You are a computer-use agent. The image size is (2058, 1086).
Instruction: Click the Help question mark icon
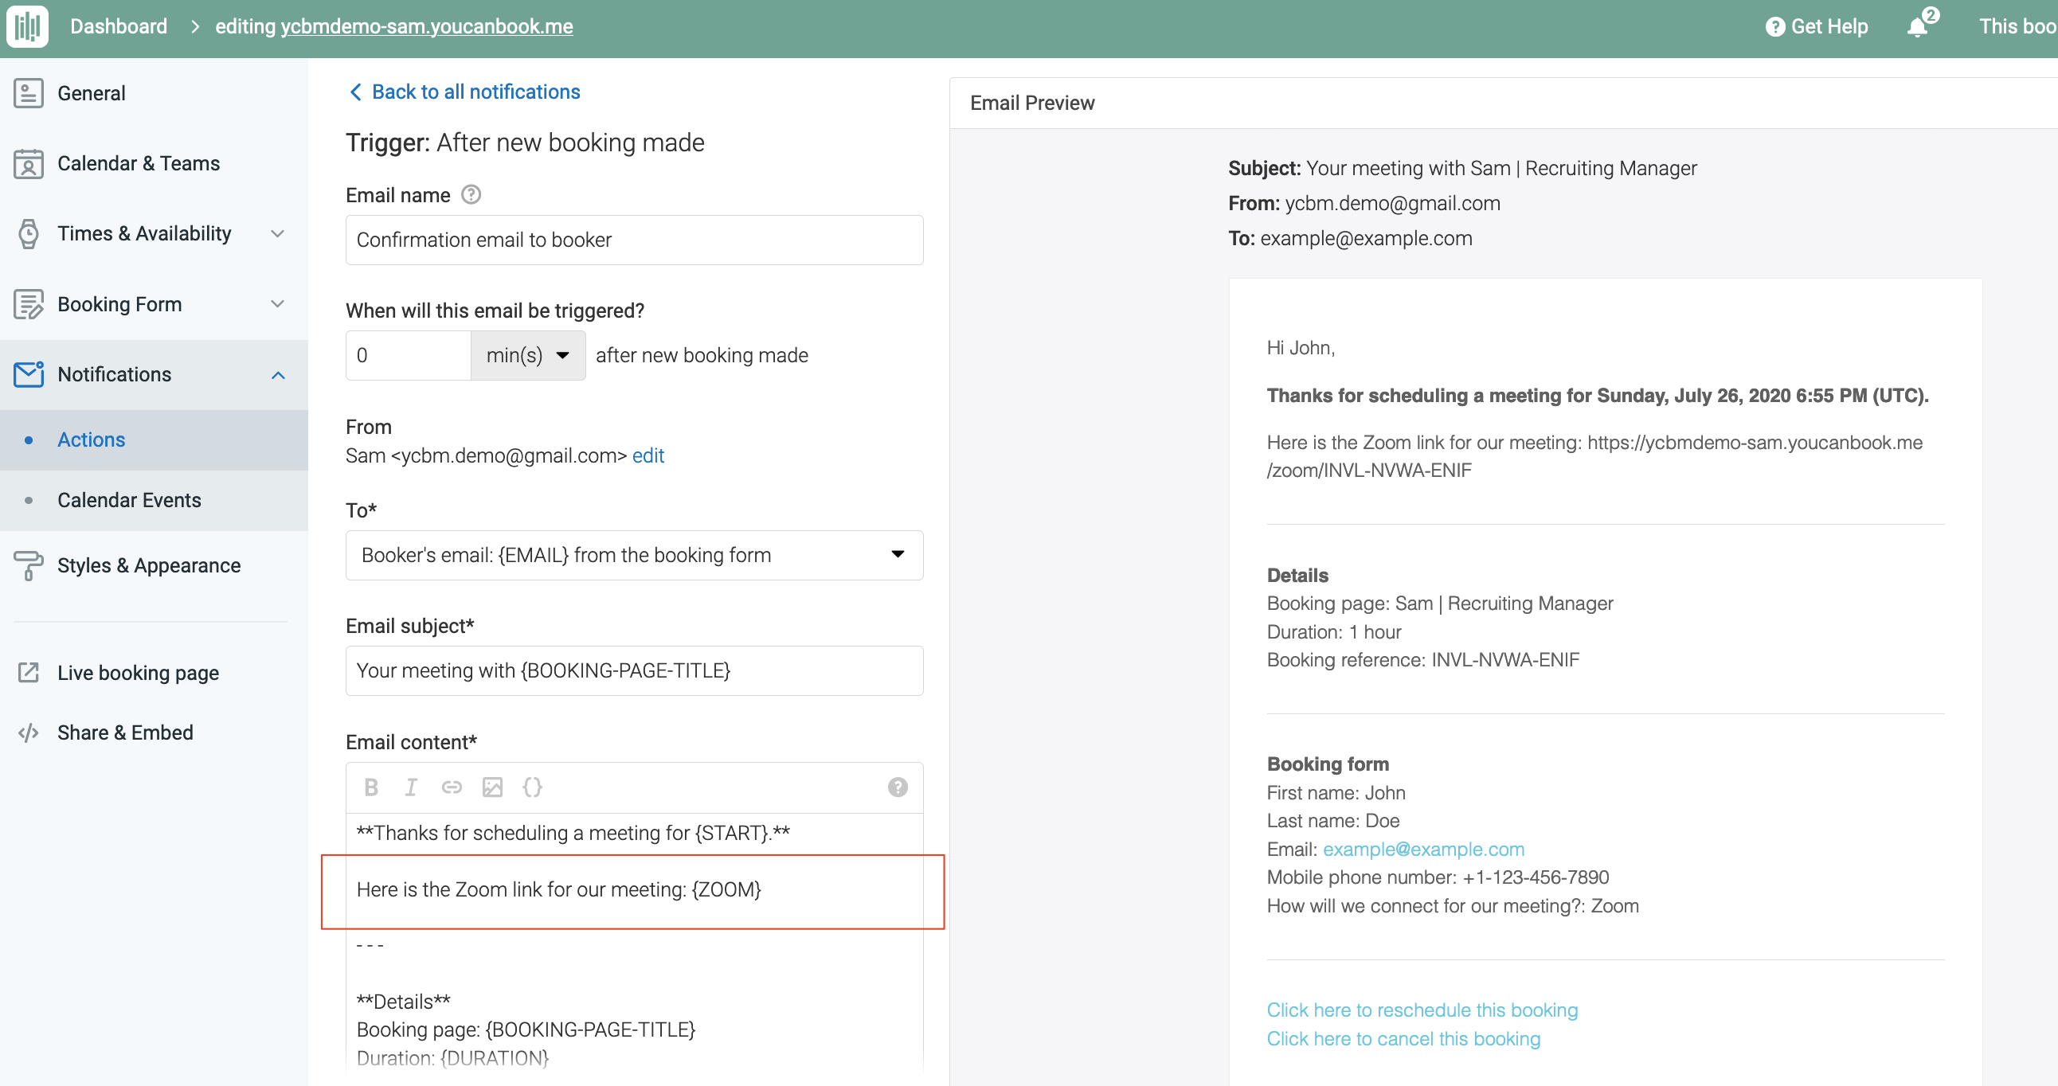pos(1774,25)
